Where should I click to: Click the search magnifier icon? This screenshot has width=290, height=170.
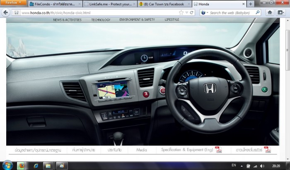257,12
